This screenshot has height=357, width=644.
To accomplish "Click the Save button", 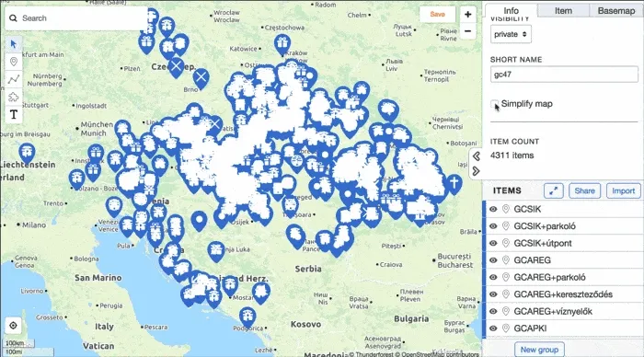I will [437, 15].
